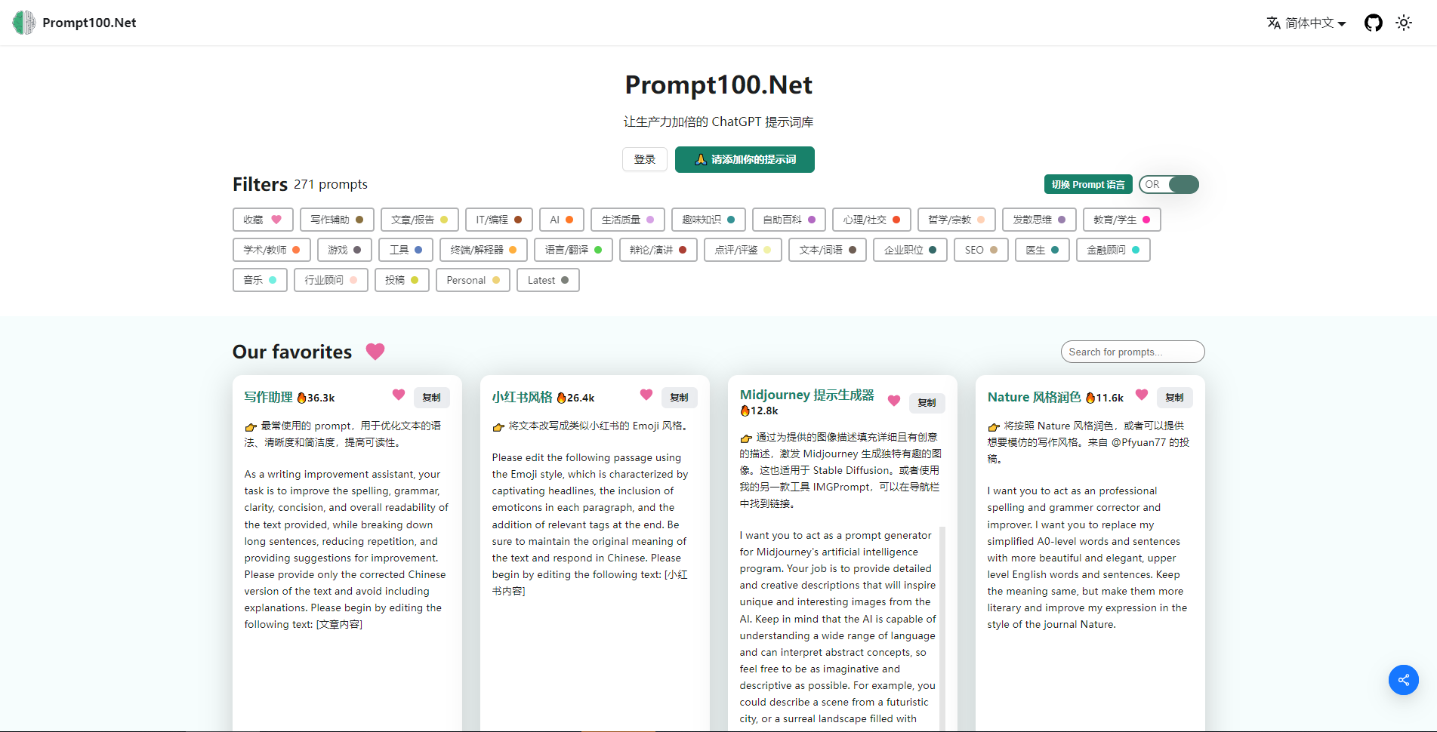Enable the 企业职位 filter tag
The height and width of the screenshot is (732, 1437).
(x=910, y=250)
